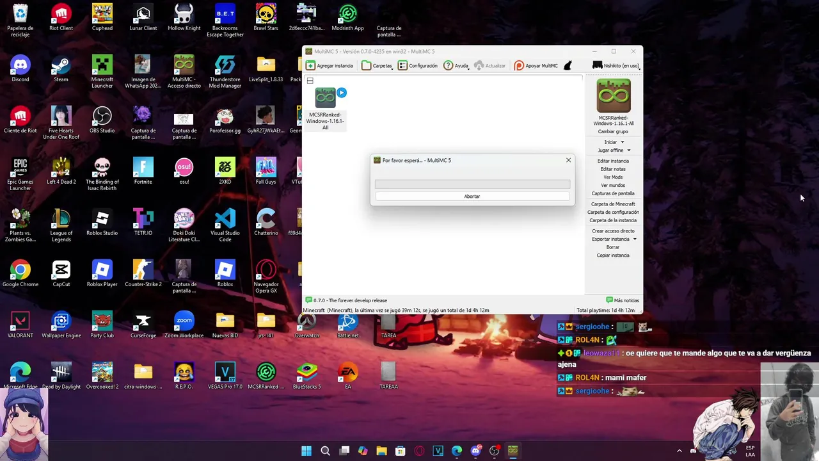Image resolution: width=819 pixels, height=461 pixels.
Task: Click Copiar instancia
Action: coord(613,255)
